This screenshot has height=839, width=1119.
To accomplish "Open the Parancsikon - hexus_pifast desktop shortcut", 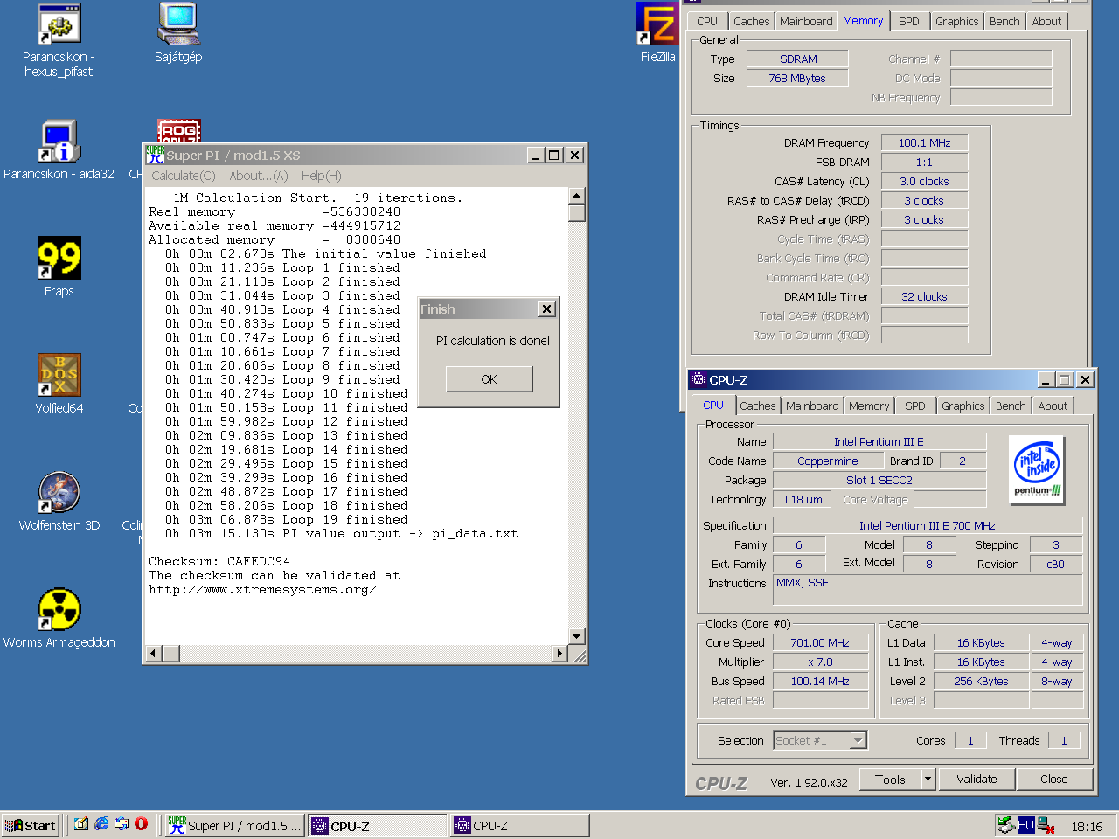I will coord(59,41).
